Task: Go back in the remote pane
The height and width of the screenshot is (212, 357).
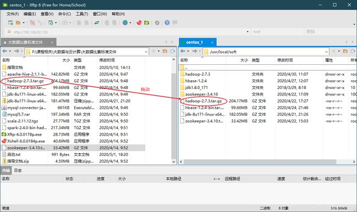Action: (183, 51)
